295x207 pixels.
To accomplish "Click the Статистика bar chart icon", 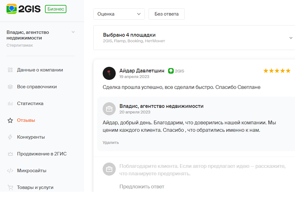I will tap(10, 103).
